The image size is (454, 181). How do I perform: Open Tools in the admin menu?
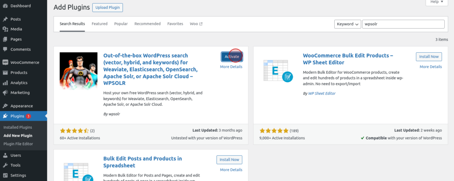pyautogui.click(x=23, y=166)
